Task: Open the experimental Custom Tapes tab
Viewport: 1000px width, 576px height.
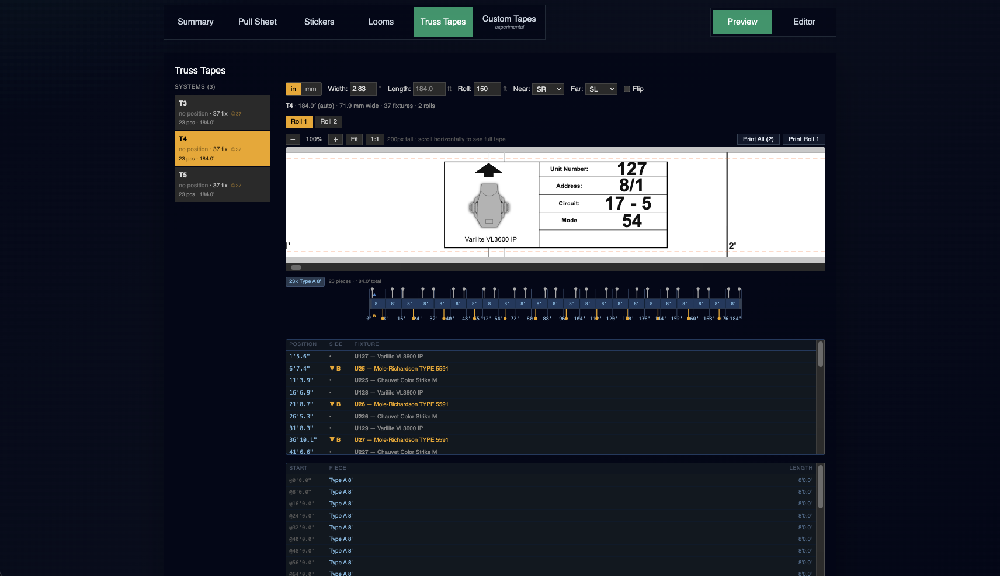Action: tap(509, 22)
